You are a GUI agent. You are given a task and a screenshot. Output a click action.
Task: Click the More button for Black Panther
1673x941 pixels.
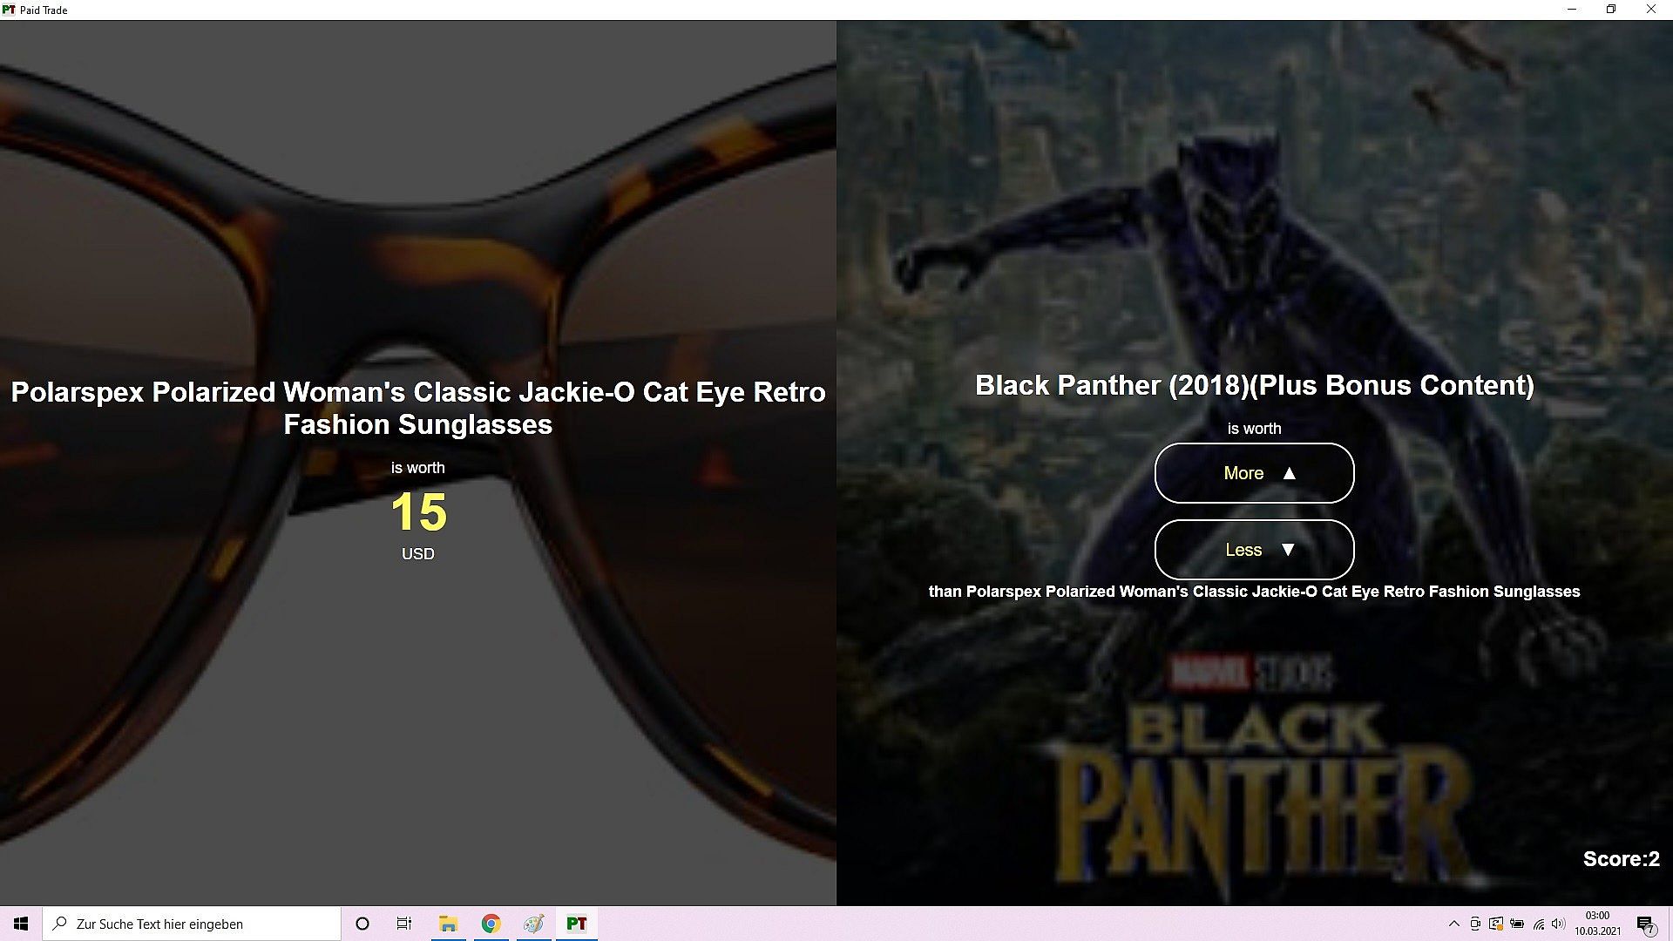[1254, 473]
